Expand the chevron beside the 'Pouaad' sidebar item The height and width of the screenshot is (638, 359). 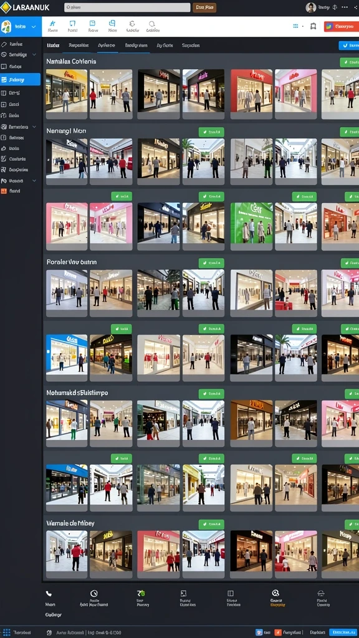click(34, 180)
